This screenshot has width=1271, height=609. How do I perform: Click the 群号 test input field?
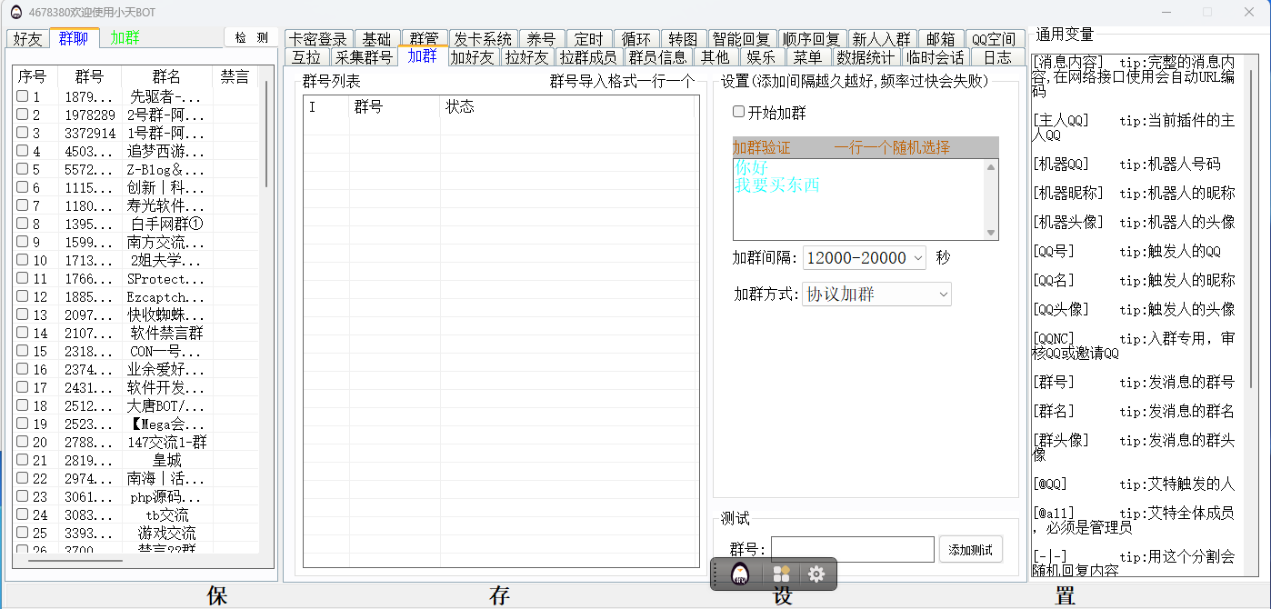(852, 549)
